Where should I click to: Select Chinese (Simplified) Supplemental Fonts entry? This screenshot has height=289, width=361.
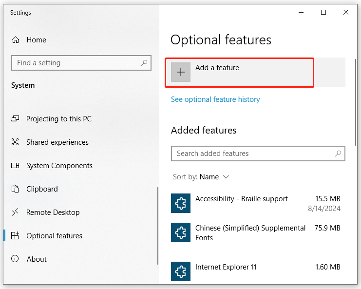coord(250,232)
